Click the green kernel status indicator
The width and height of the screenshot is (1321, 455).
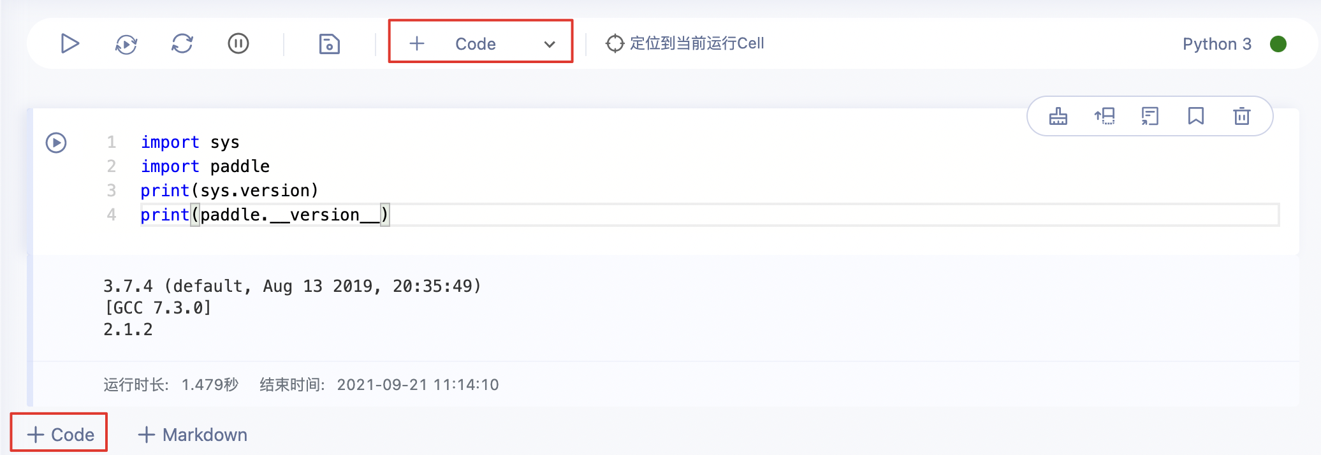pos(1278,44)
